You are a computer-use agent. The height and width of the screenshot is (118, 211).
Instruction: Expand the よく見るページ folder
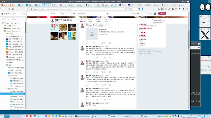3,26
